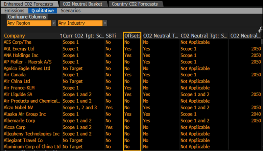The image size is (263, 151).
Task: Click the Any Industry combo field
Action: coord(80,23)
